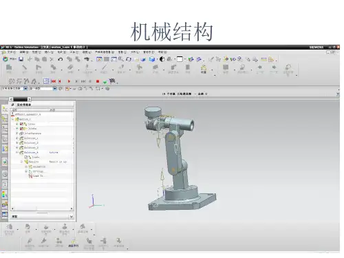Open the first selection filter dropdown
The width and height of the screenshot is (344, 258).
[25, 89]
